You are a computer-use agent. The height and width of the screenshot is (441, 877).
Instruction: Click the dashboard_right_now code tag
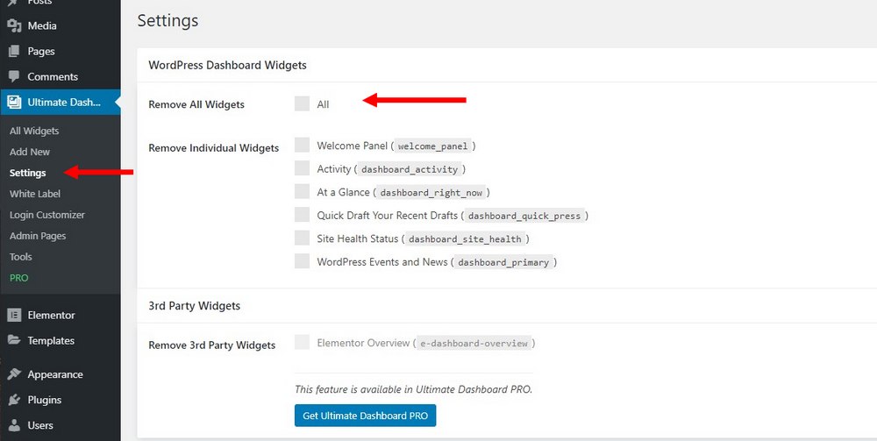pos(431,193)
